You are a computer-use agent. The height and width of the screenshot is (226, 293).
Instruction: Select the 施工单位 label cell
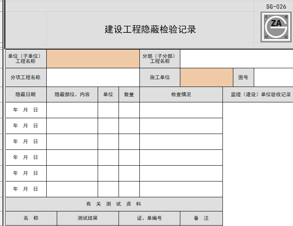click(x=160, y=77)
